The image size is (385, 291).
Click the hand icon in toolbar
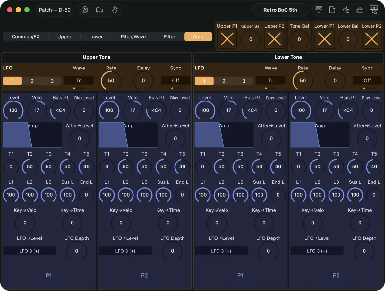click(x=114, y=10)
